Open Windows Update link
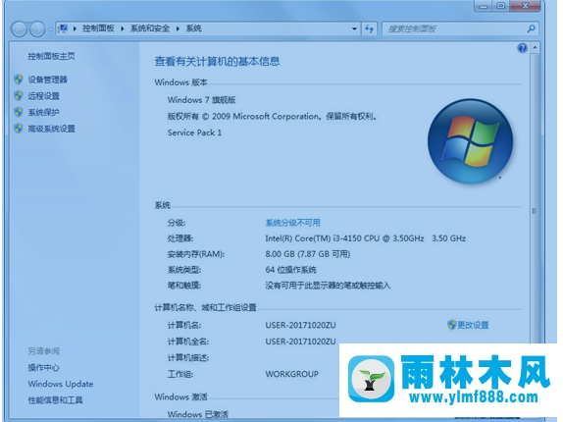The width and height of the screenshot is (563, 422). 61,384
